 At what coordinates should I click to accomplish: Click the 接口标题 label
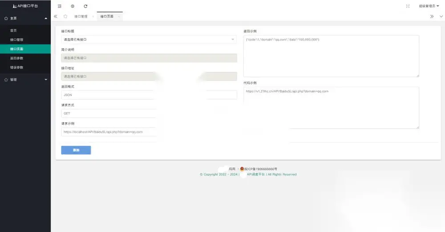[x=68, y=31]
